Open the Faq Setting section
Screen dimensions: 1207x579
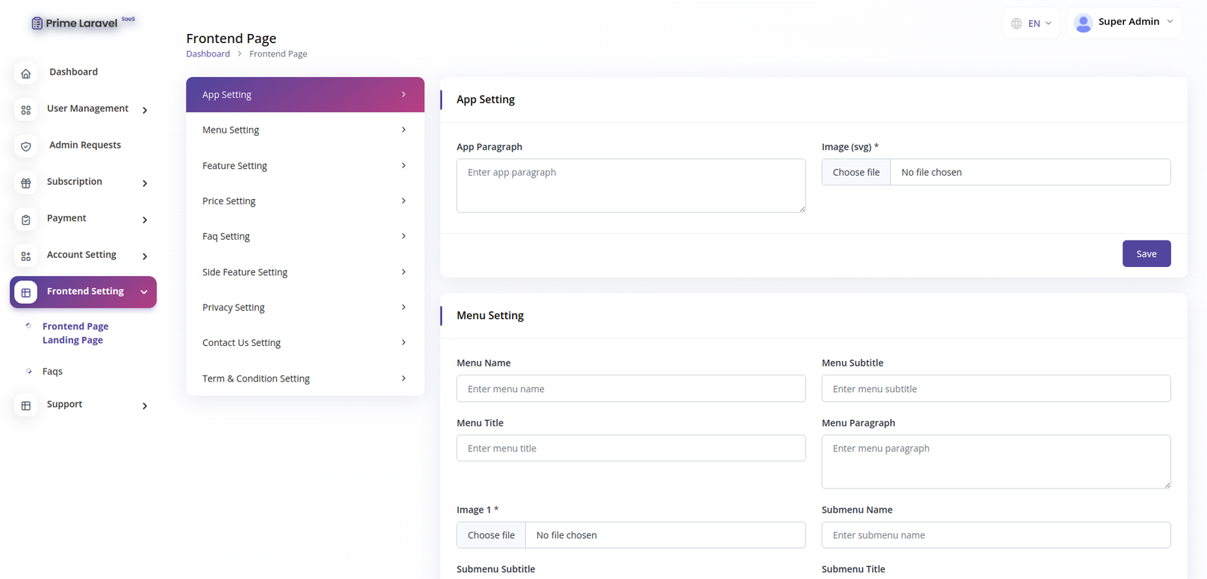(x=305, y=237)
